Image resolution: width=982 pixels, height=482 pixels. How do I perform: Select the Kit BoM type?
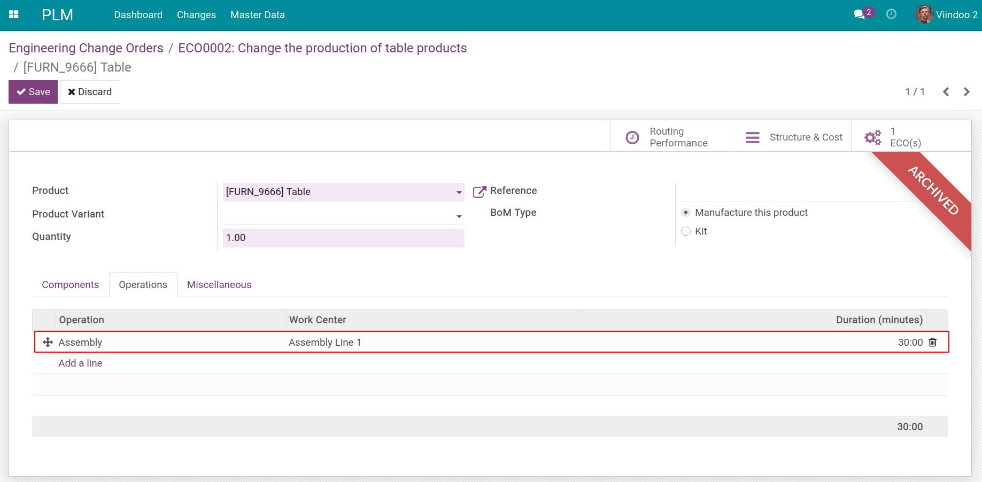click(x=686, y=231)
